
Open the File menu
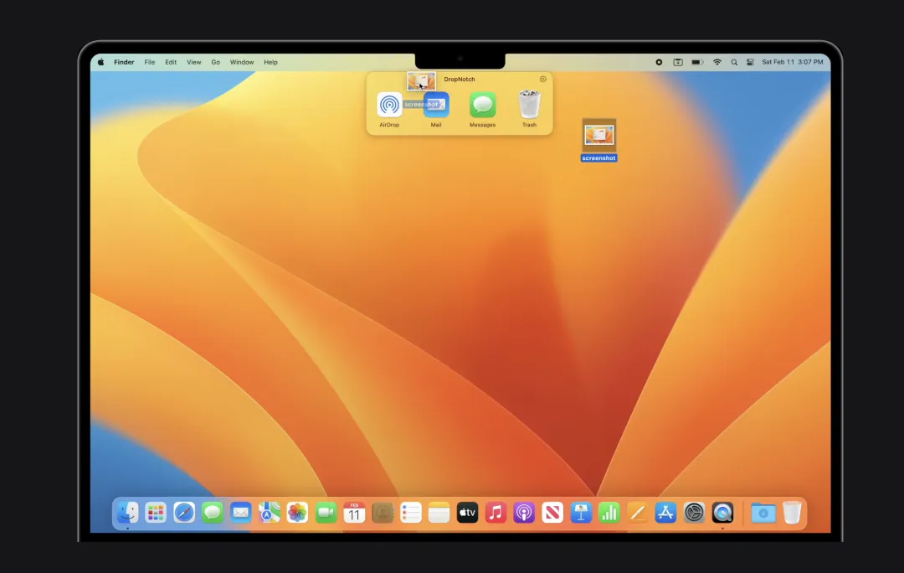click(150, 62)
